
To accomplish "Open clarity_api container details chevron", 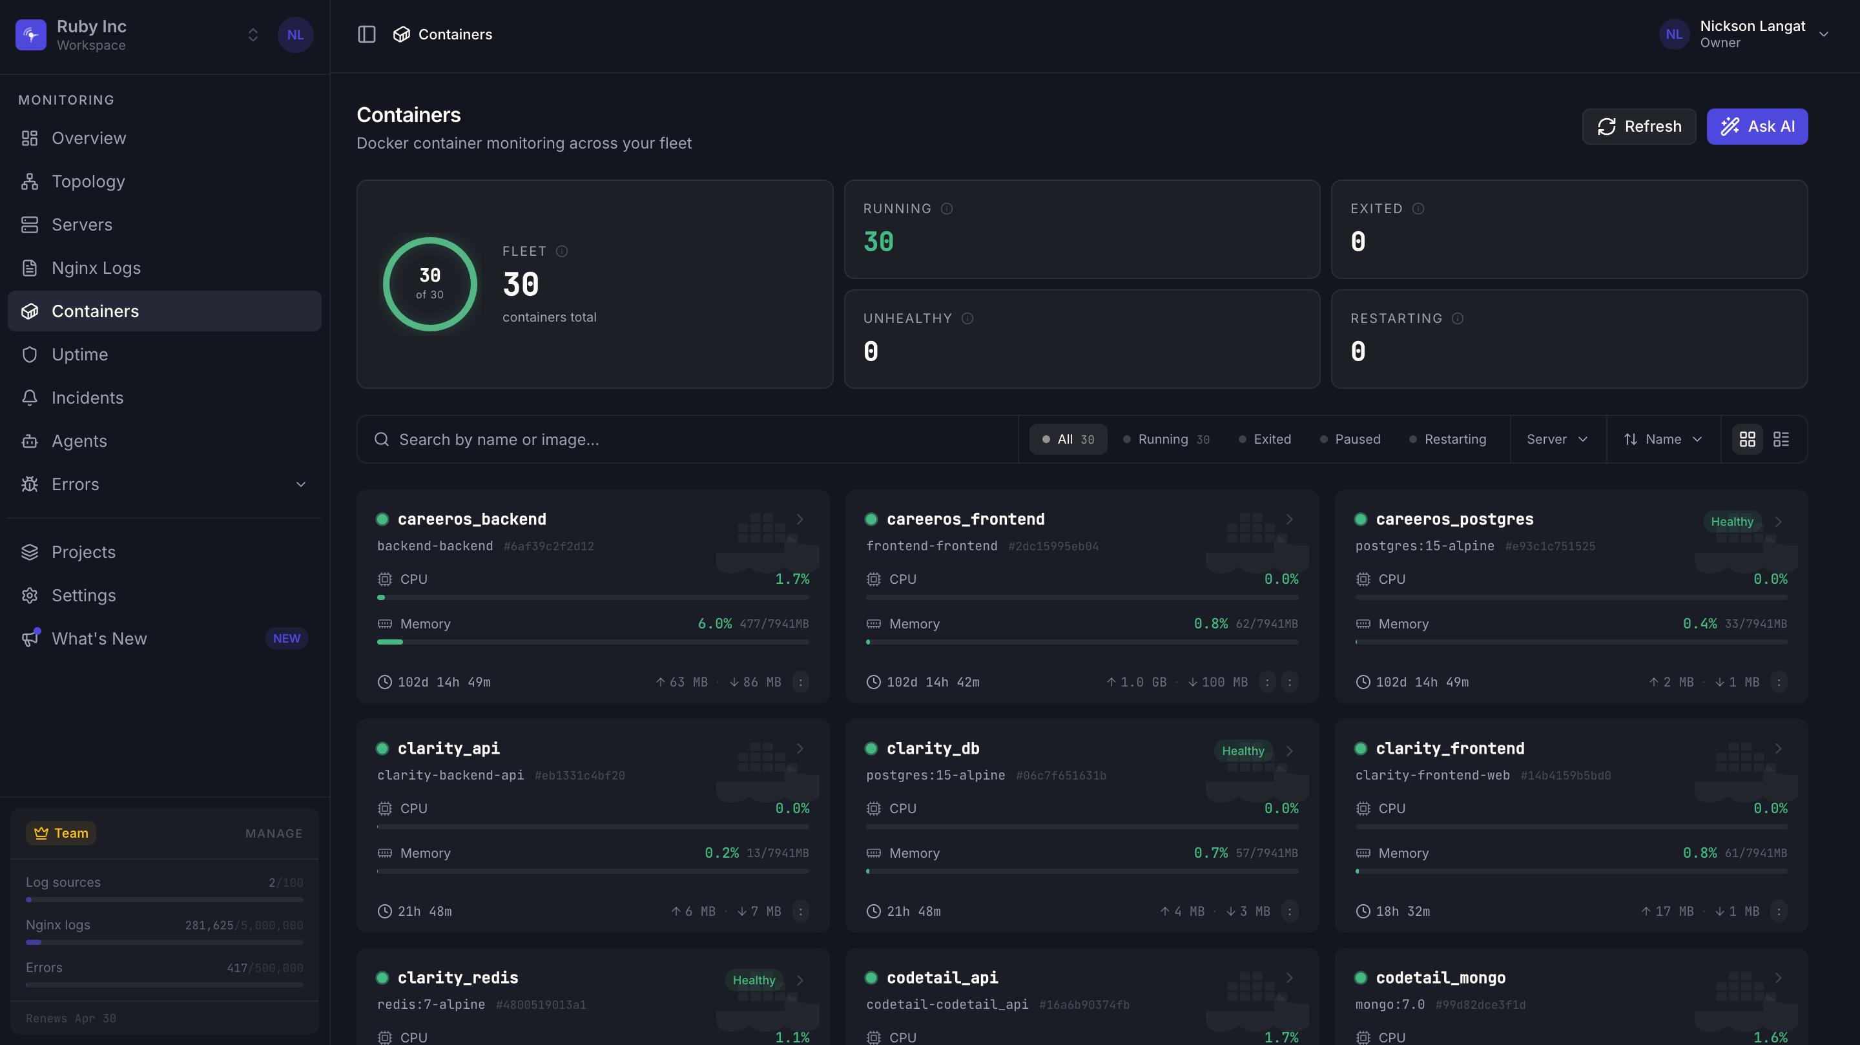I will (x=800, y=749).
